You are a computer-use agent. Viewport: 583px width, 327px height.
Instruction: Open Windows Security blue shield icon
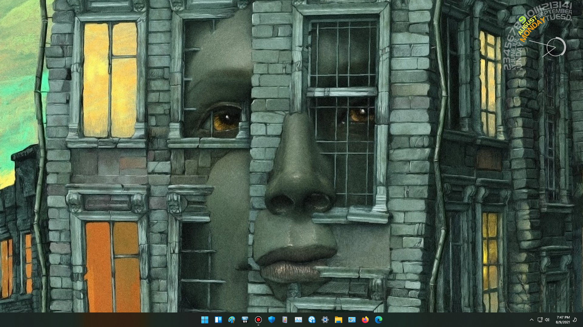pyautogui.click(x=271, y=320)
